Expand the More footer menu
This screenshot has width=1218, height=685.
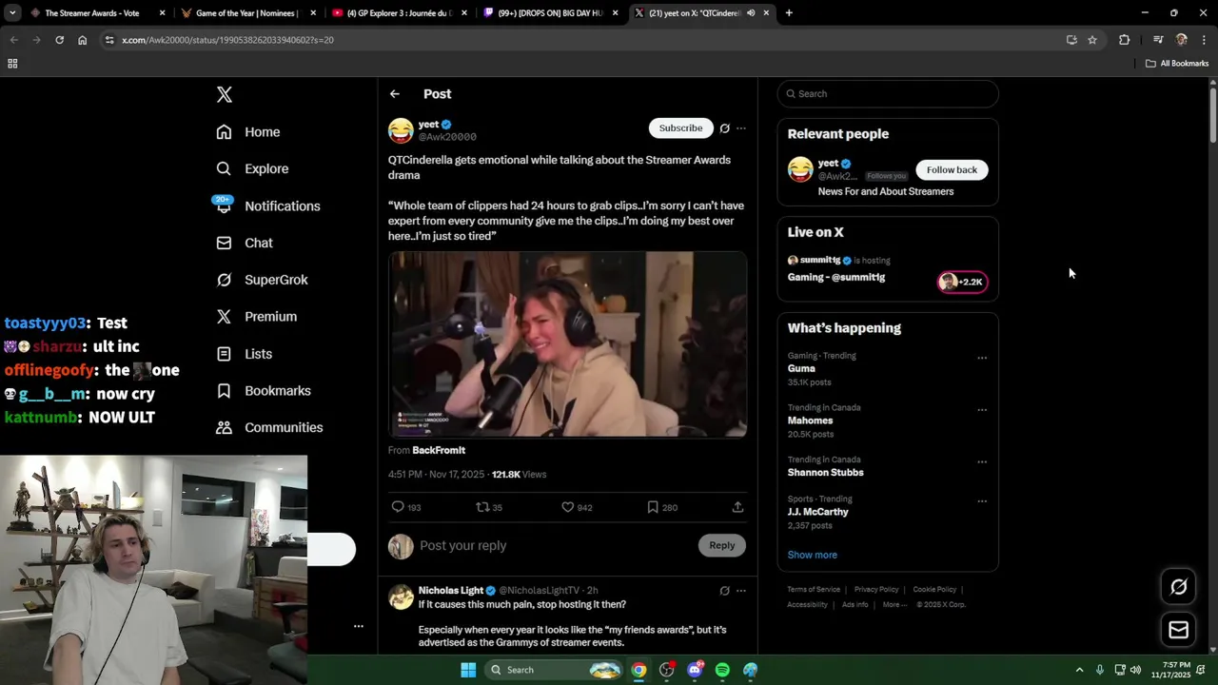pos(894,605)
